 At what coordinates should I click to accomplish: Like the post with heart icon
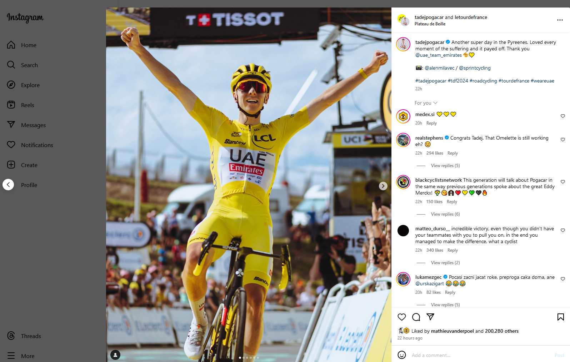[x=402, y=317]
